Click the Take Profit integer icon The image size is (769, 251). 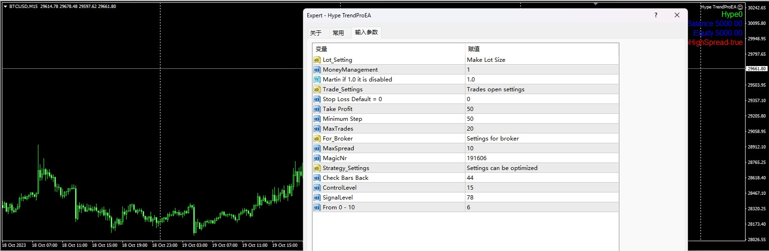[317, 109]
